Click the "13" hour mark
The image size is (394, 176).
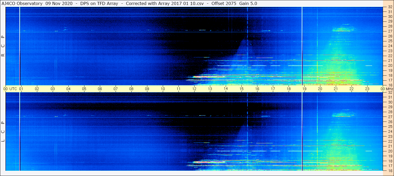(x=210, y=89)
